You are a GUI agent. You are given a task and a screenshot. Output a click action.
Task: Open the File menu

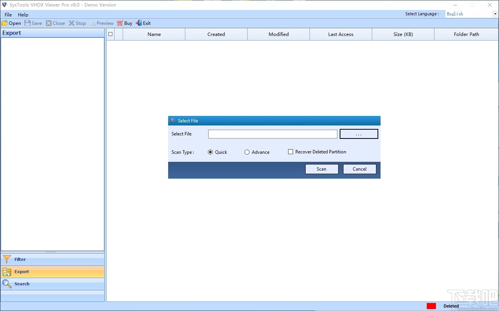(8, 15)
